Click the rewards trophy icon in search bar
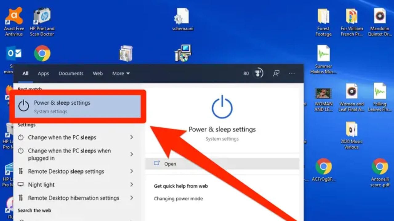 (258, 73)
